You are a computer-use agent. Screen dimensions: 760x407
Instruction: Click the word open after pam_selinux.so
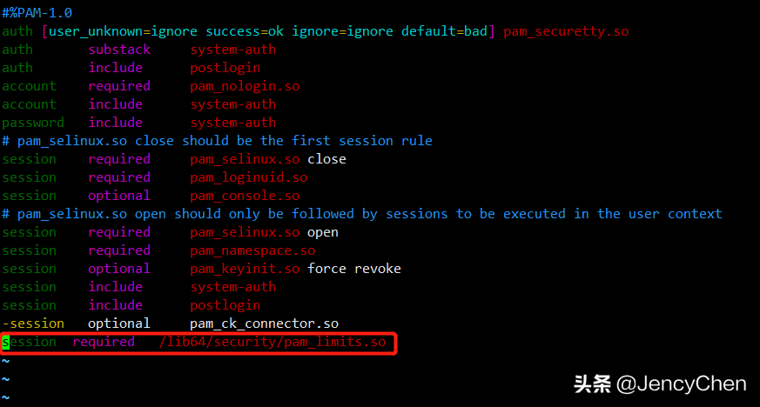323,233
